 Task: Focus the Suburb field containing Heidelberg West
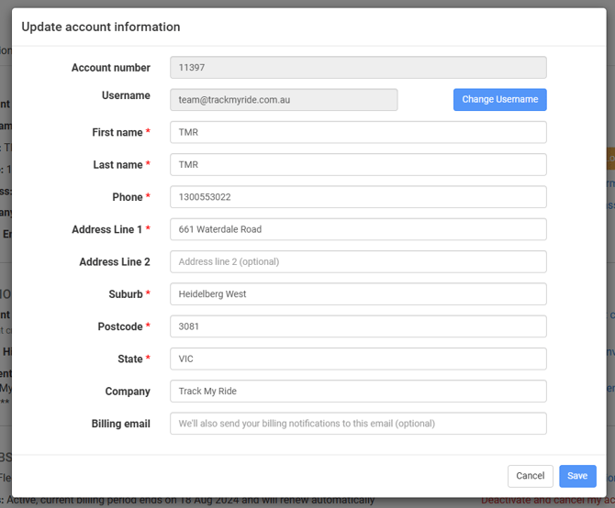coord(358,294)
